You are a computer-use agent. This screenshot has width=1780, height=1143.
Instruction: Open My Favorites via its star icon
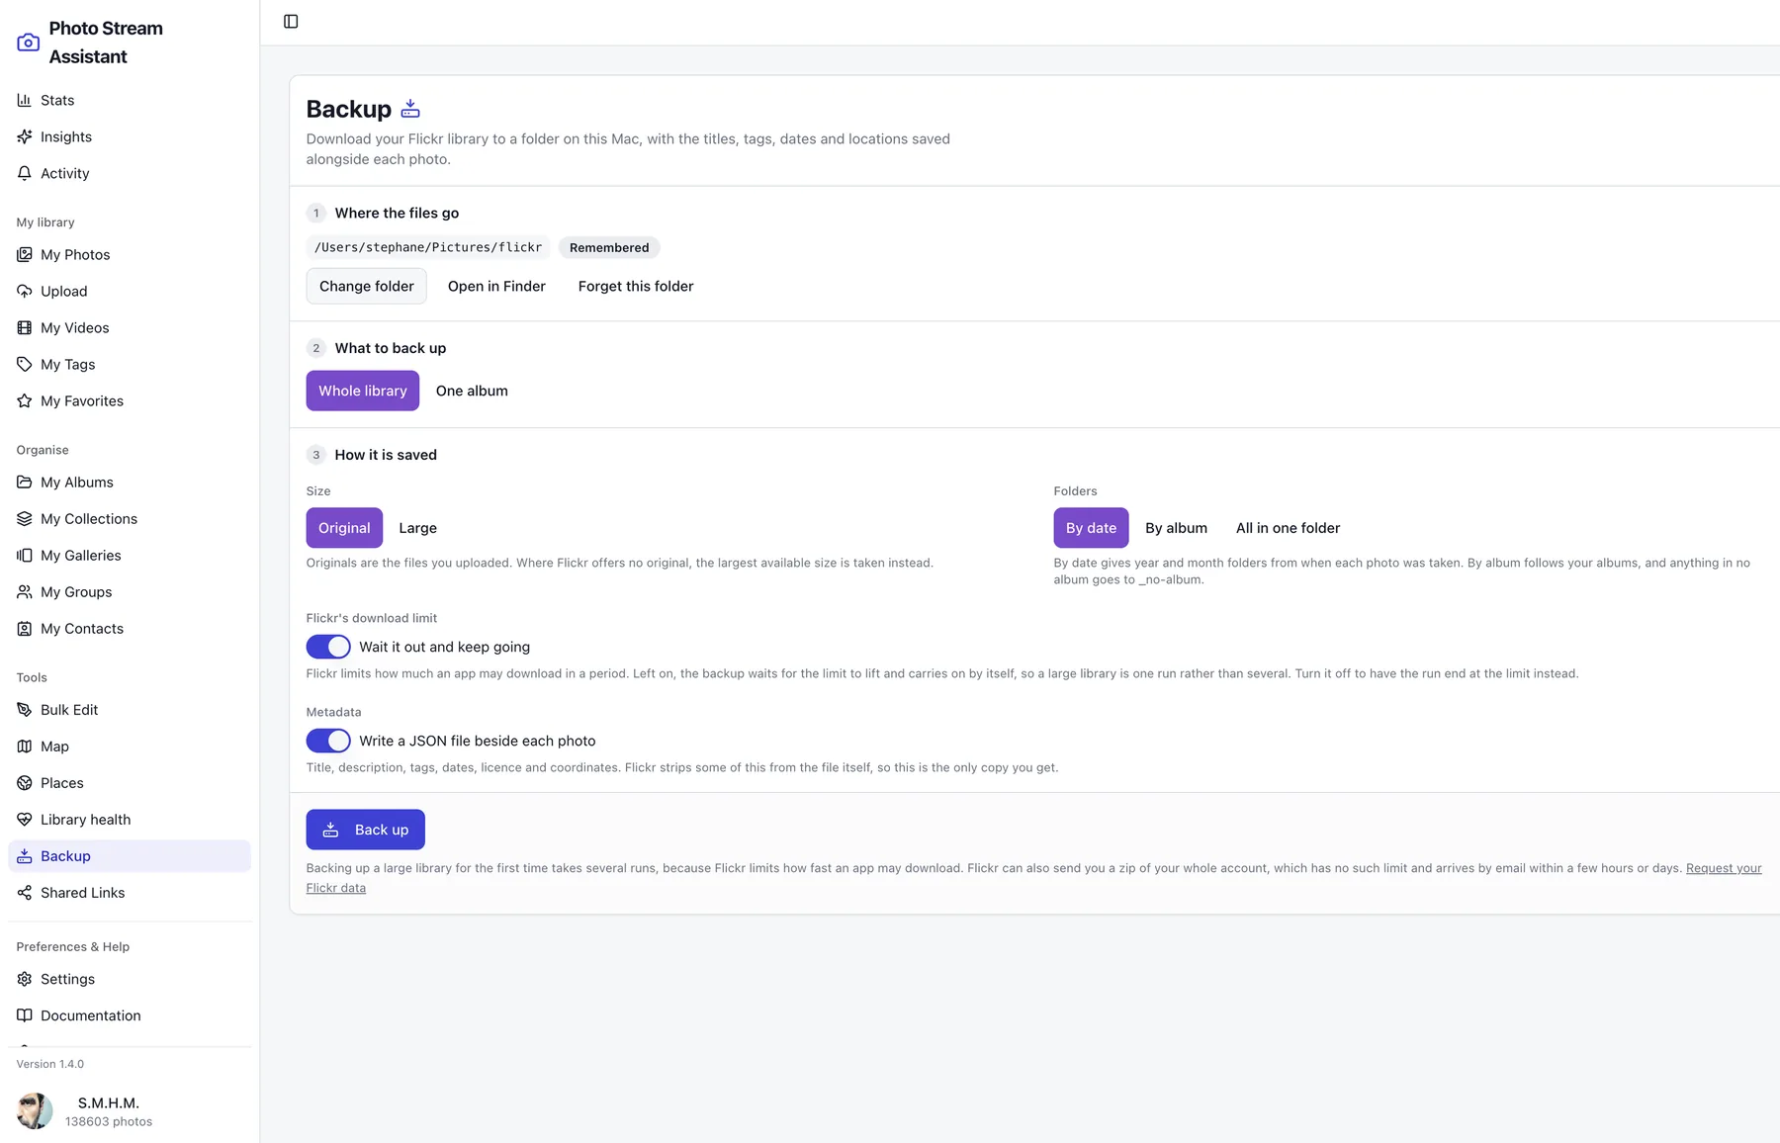(x=25, y=400)
